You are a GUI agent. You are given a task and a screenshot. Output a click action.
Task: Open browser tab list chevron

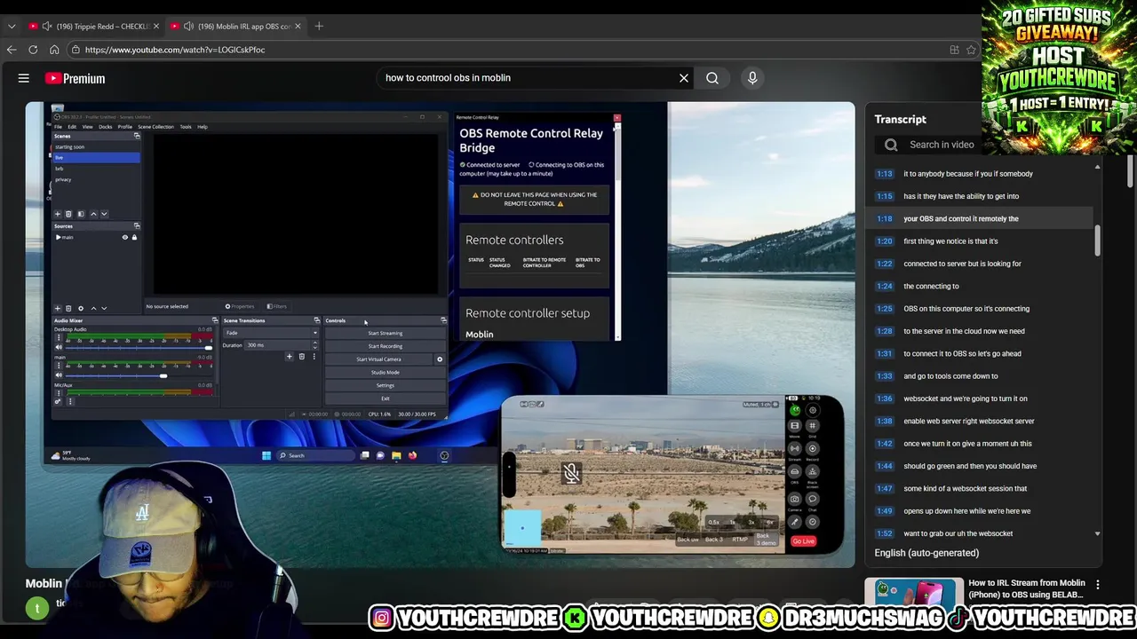(12, 26)
